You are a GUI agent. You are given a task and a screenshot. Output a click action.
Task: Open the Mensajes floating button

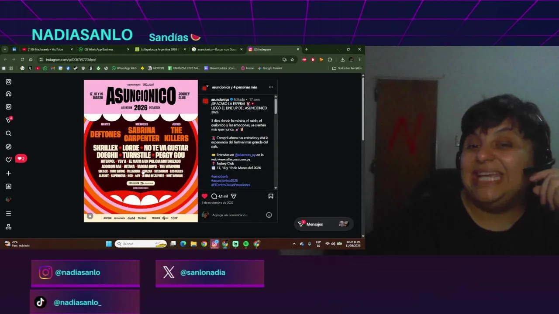pyautogui.click(x=323, y=224)
